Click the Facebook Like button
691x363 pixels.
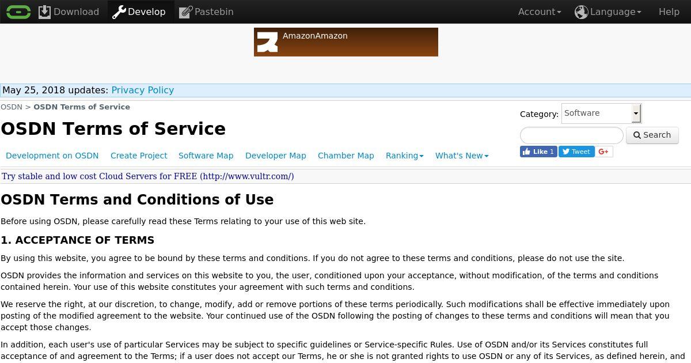(x=538, y=152)
